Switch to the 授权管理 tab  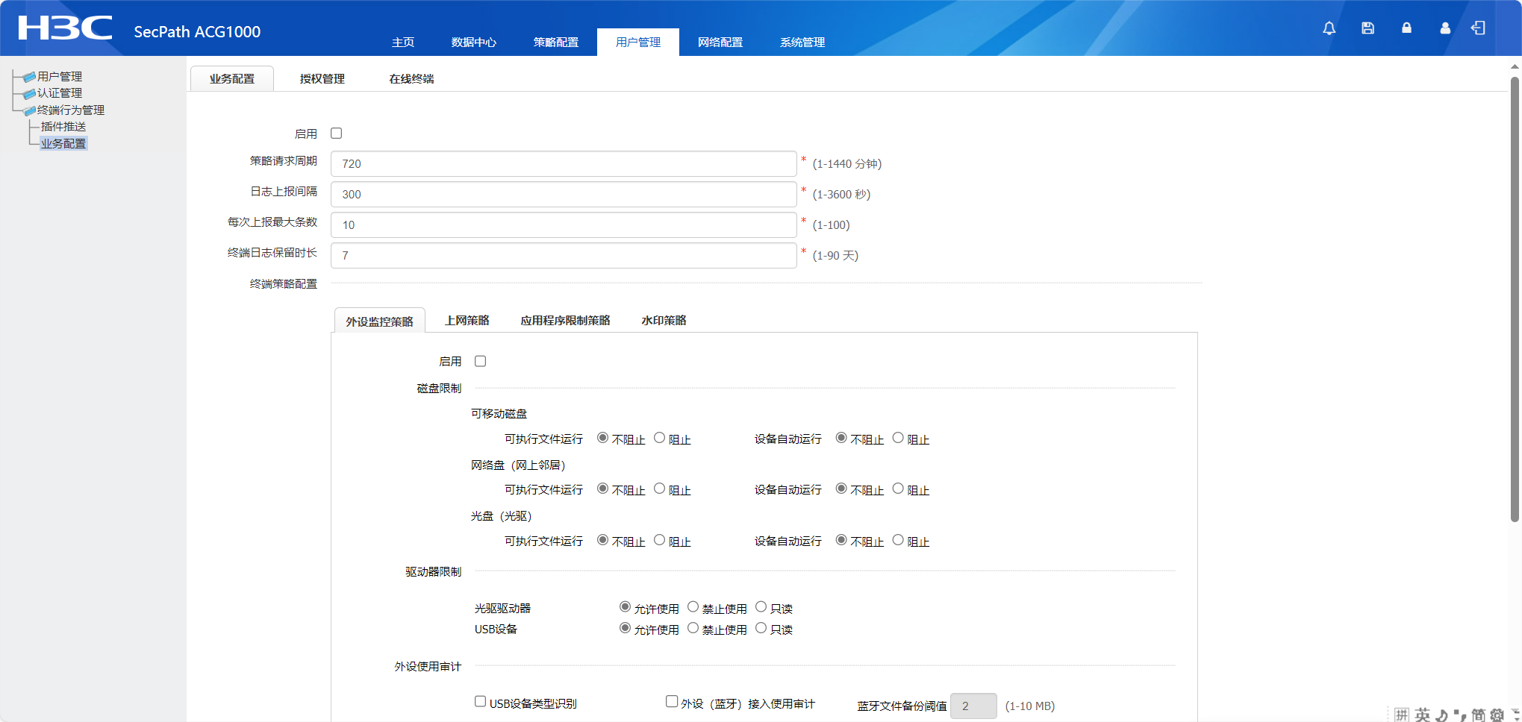pos(322,79)
